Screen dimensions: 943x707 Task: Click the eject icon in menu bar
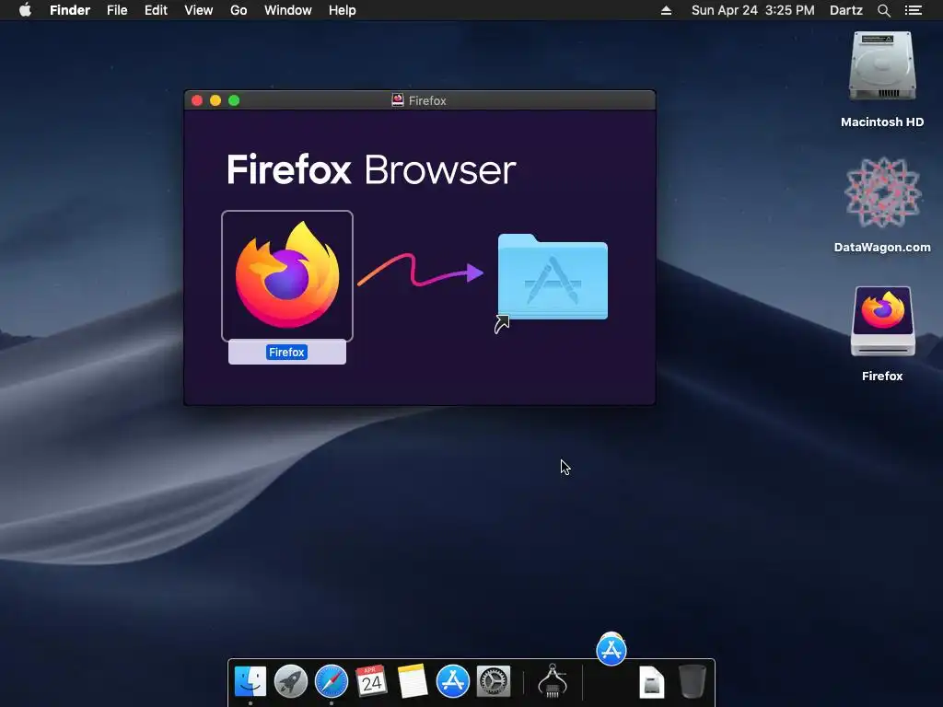click(667, 10)
